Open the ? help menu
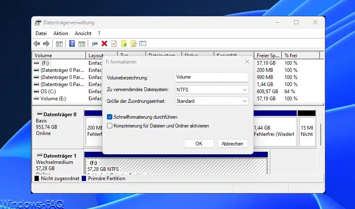This screenshot has height=209, width=355. coord(99,33)
